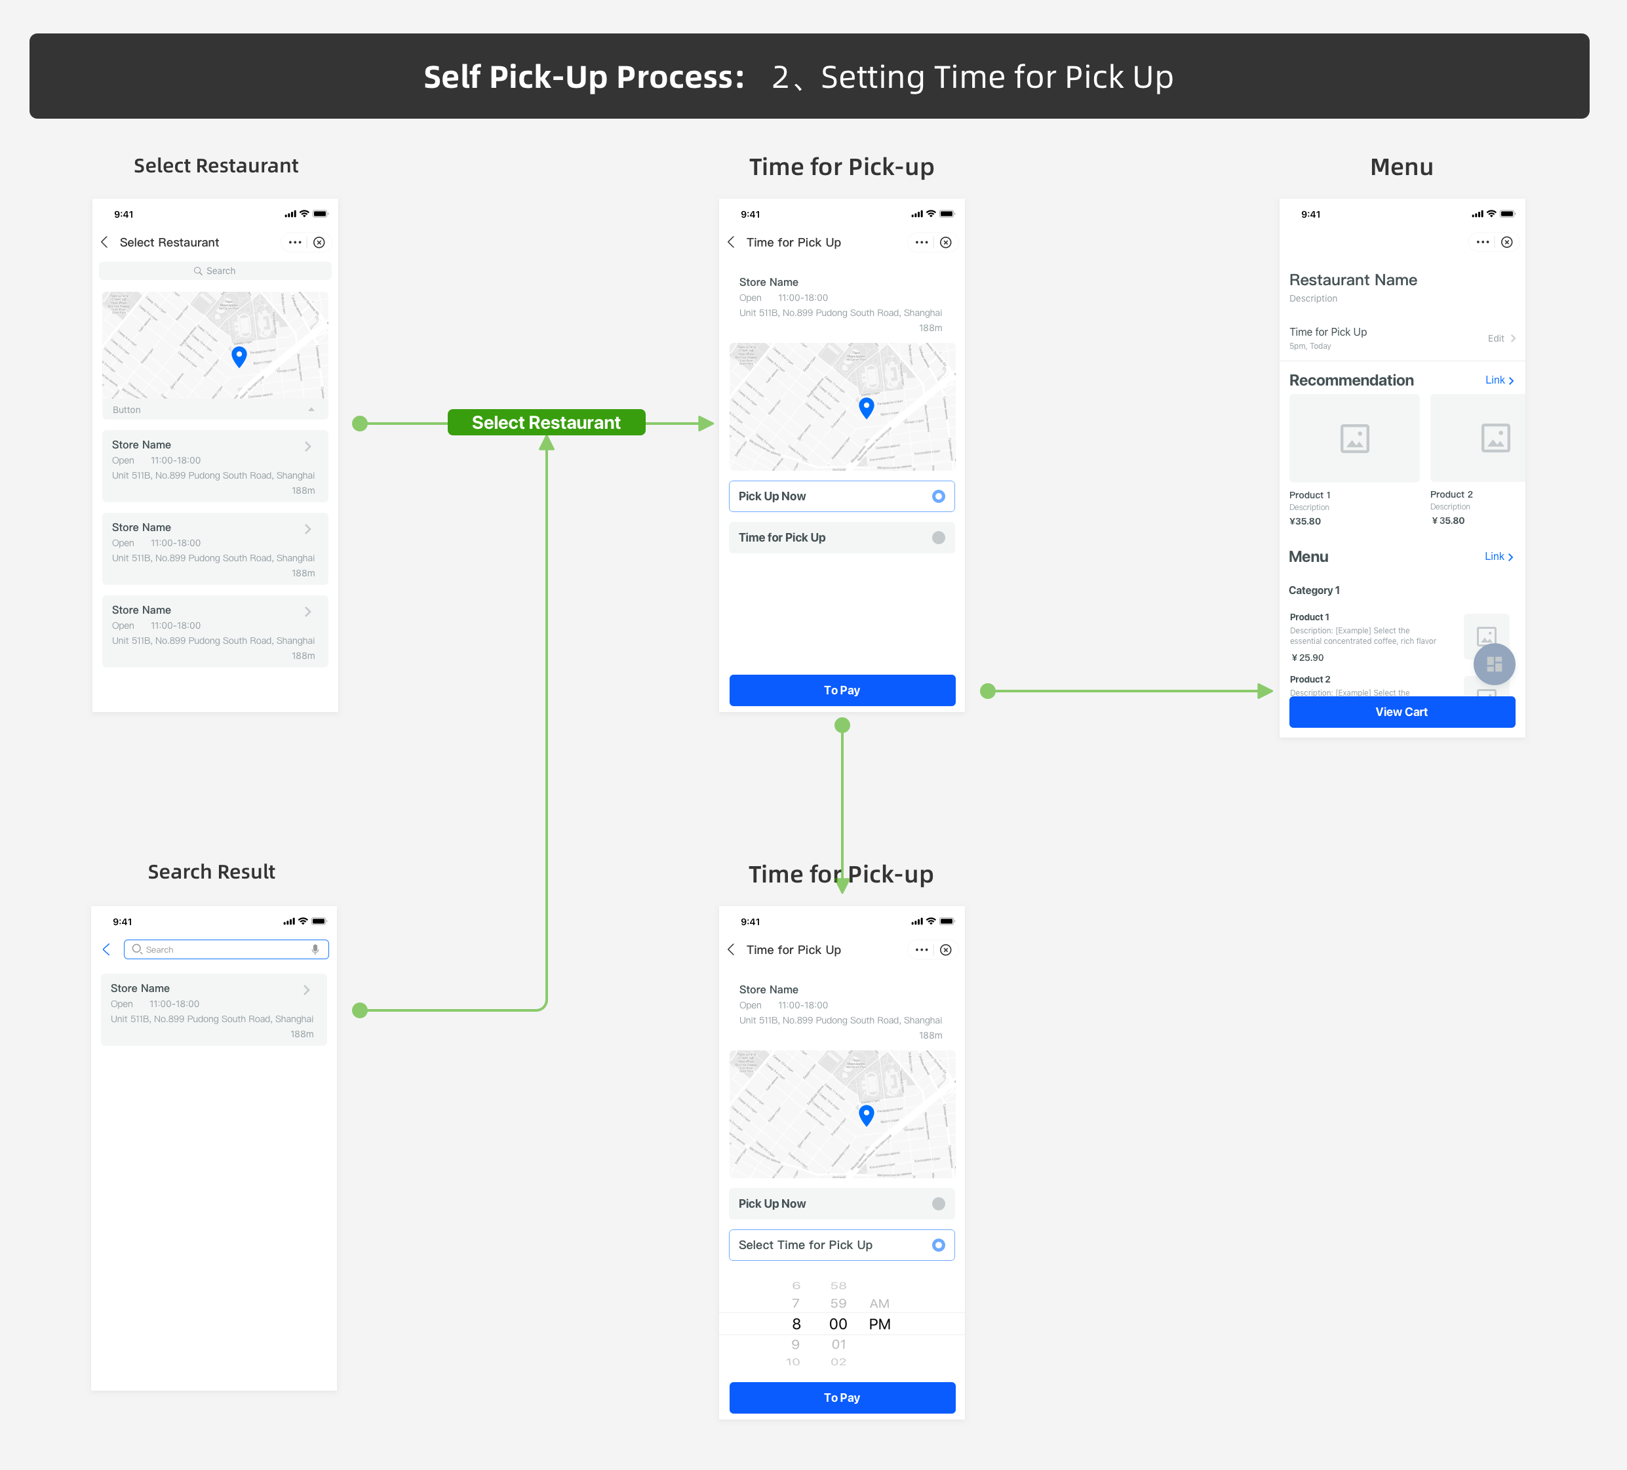
Task: Select hour 9 in the time picker wheel
Action: [x=796, y=1344]
